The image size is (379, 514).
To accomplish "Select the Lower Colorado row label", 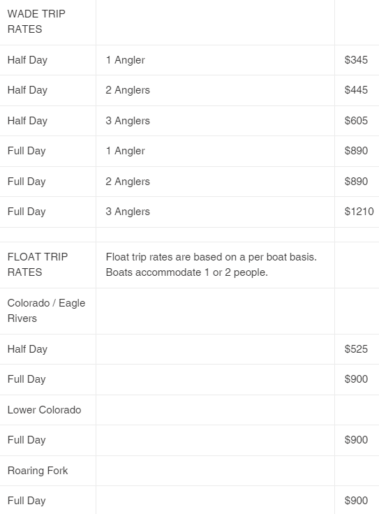I will click(x=44, y=410).
